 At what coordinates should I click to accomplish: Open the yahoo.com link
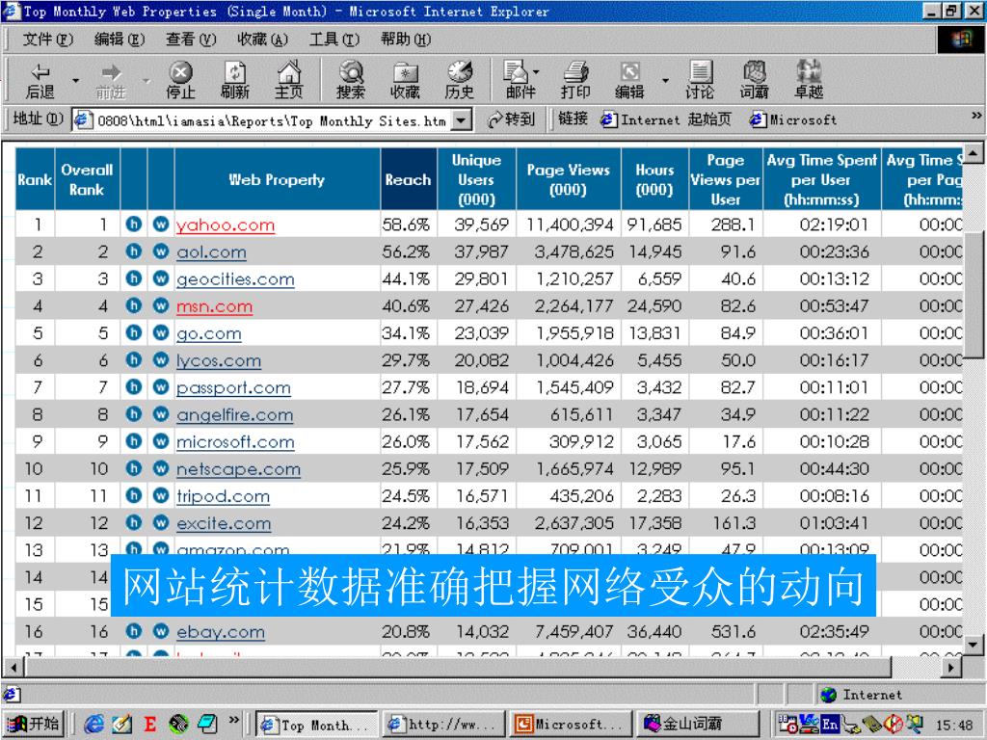(x=226, y=225)
